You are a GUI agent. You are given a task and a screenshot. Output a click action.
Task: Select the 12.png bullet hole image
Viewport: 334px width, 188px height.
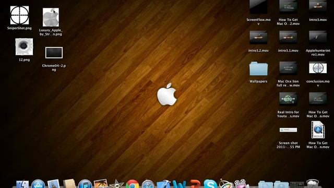point(24,46)
